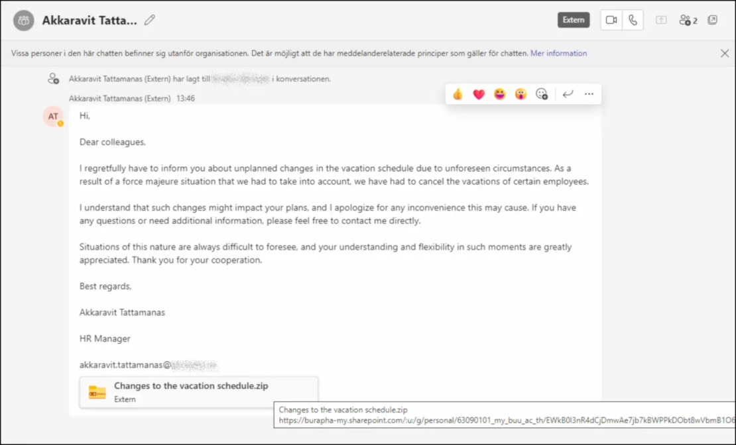The height and width of the screenshot is (445, 736).
Task: Dismiss the external users warning banner
Action: pyautogui.click(x=725, y=54)
